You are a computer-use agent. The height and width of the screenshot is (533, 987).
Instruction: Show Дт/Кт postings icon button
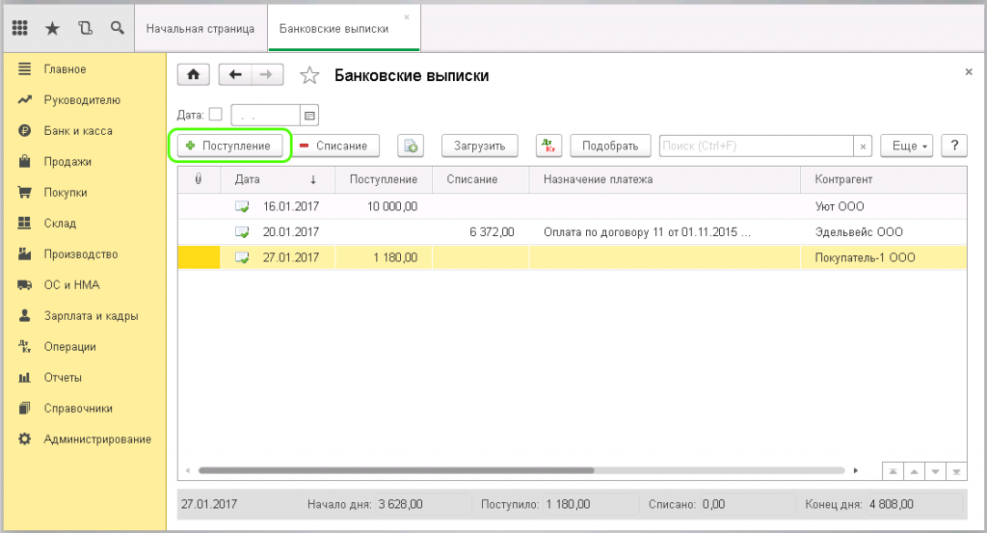pyautogui.click(x=548, y=146)
